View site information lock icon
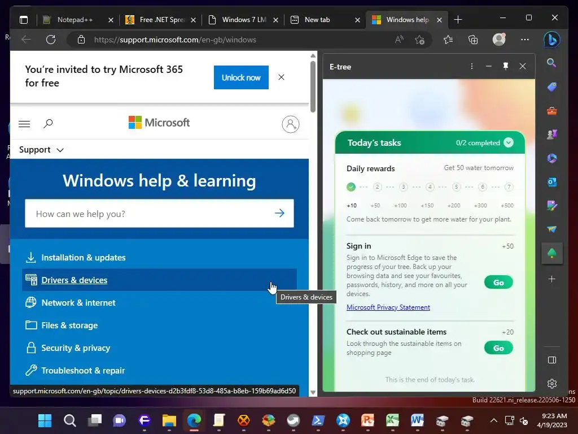This screenshot has width=578, height=434. pyautogui.click(x=81, y=40)
